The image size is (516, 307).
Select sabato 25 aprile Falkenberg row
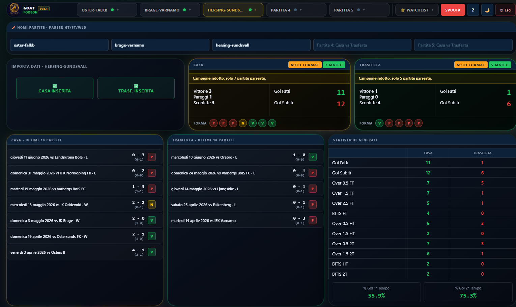pyautogui.click(x=245, y=205)
